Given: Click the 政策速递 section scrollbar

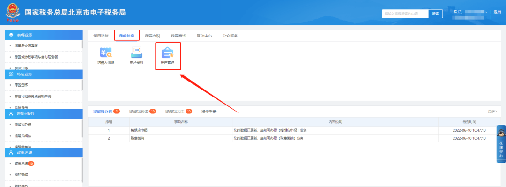Looking at the screenshot, I should pyautogui.click(x=82, y=170).
